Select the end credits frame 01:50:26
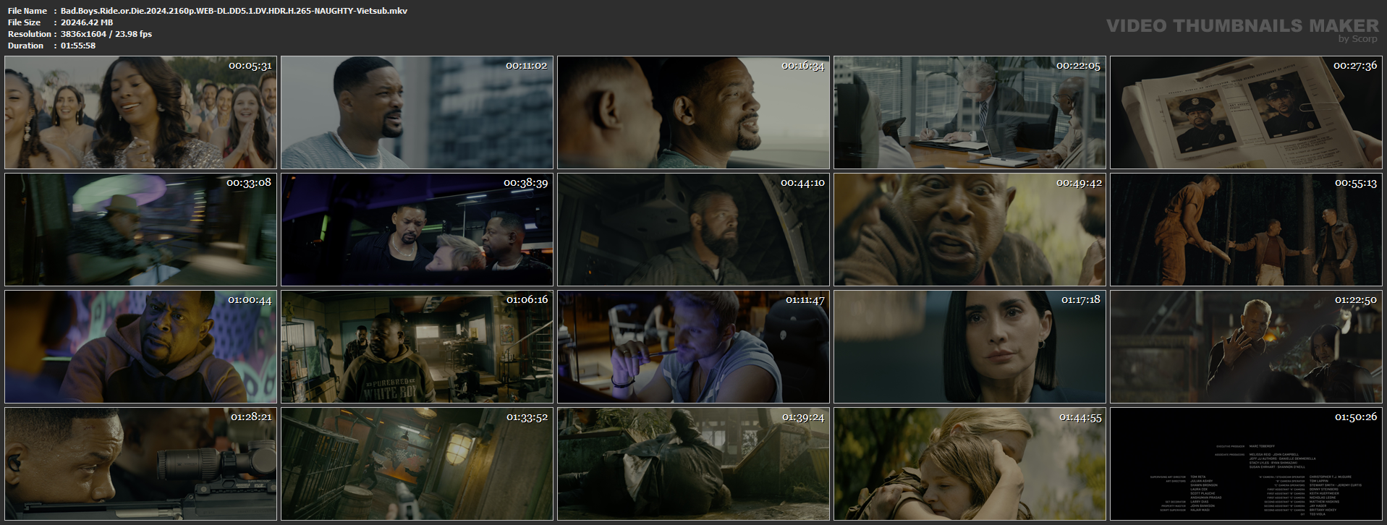 click(1246, 464)
